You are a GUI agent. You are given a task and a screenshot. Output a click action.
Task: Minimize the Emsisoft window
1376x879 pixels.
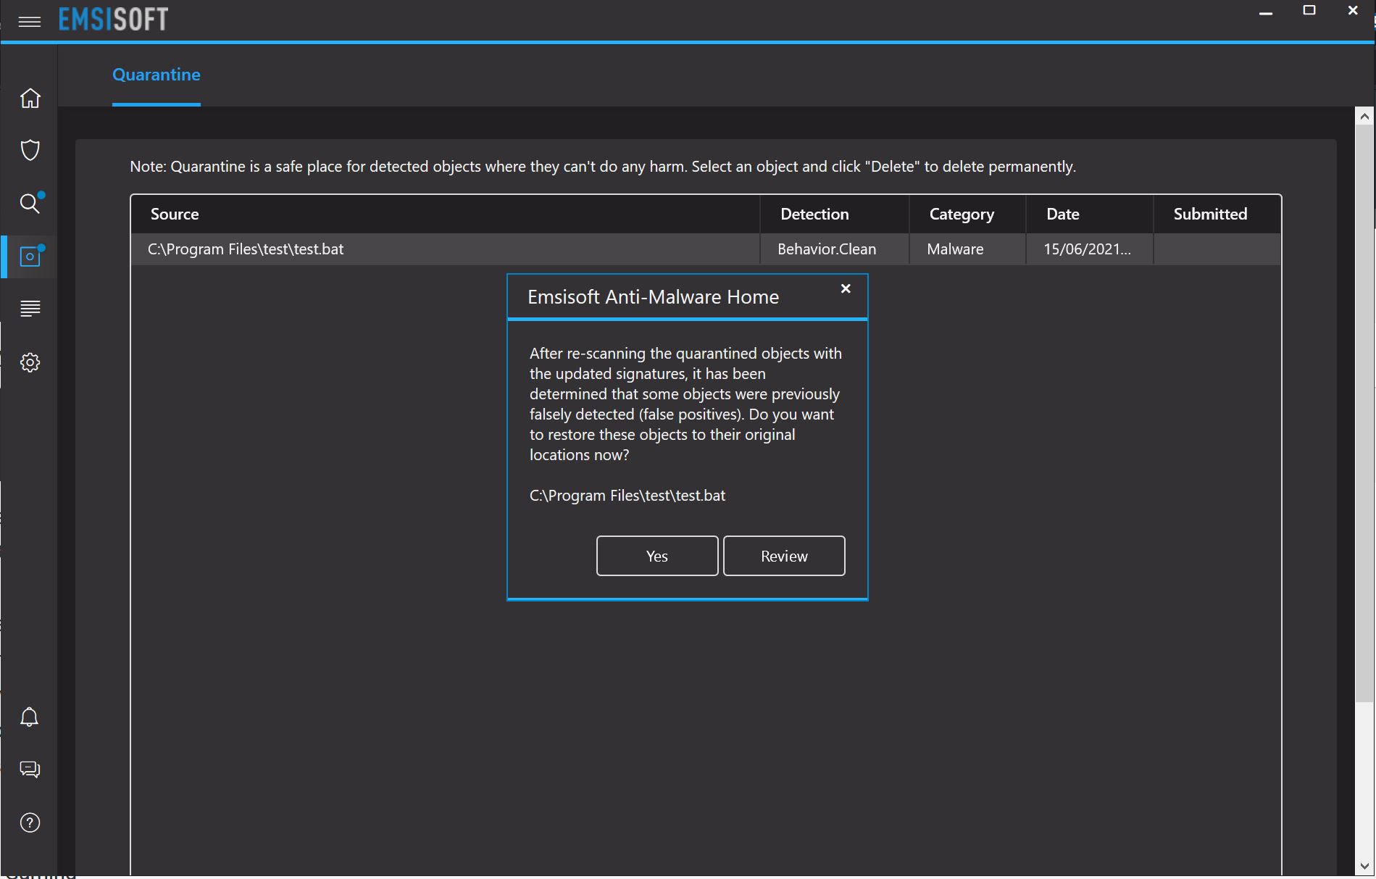pyautogui.click(x=1266, y=13)
